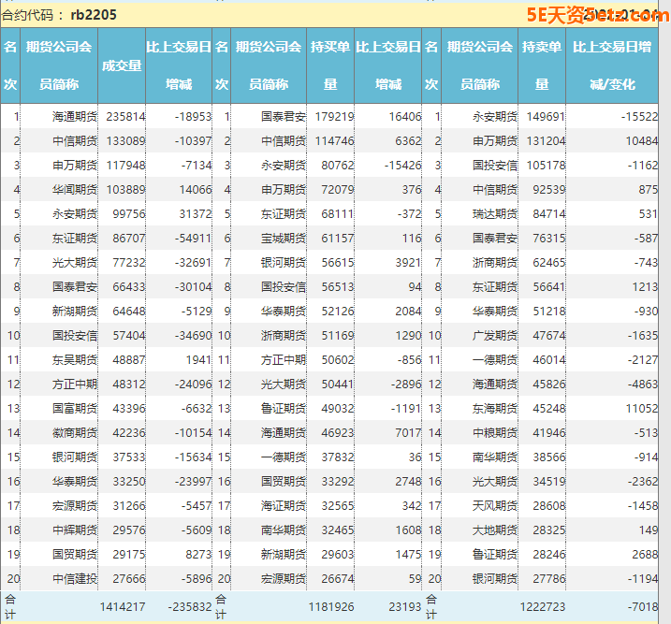Click the total short position value 1222723
671x624 pixels.
(x=542, y=607)
